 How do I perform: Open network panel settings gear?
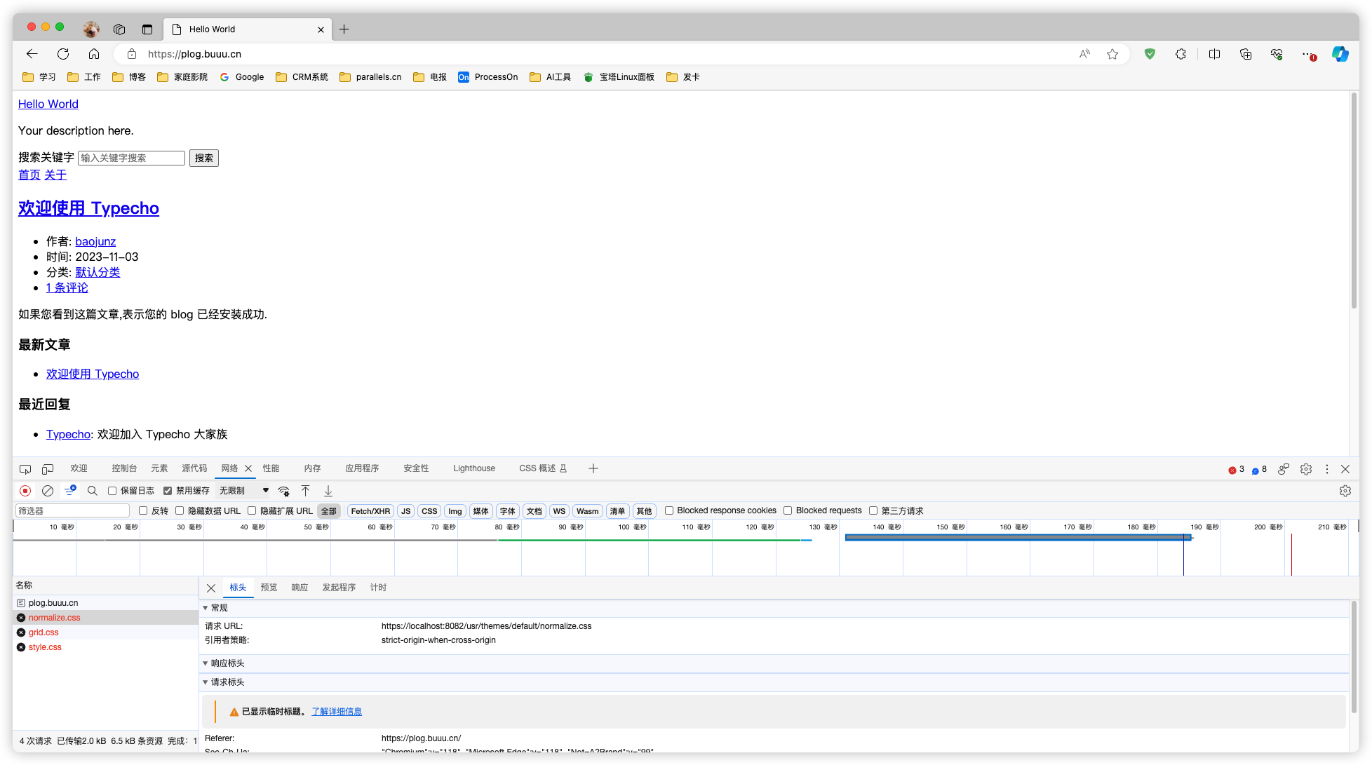pos(1345,491)
